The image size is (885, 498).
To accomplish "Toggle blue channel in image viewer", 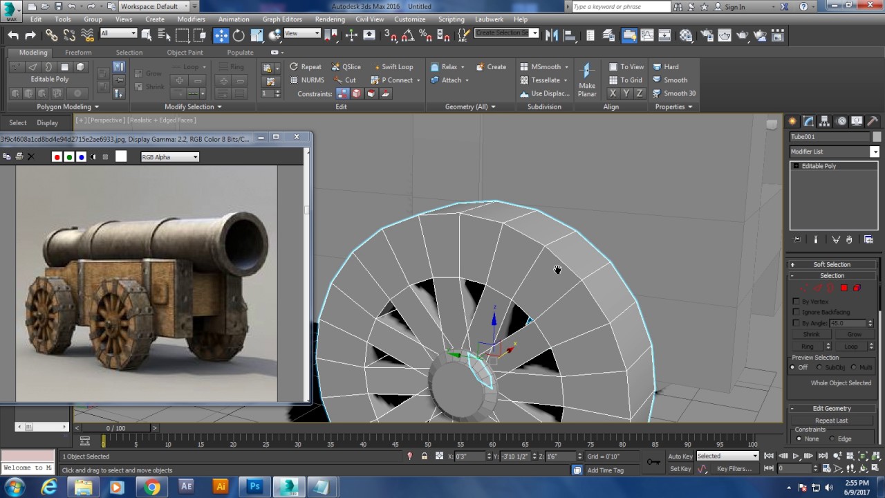I will pyautogui.click(x=82, y=157).
